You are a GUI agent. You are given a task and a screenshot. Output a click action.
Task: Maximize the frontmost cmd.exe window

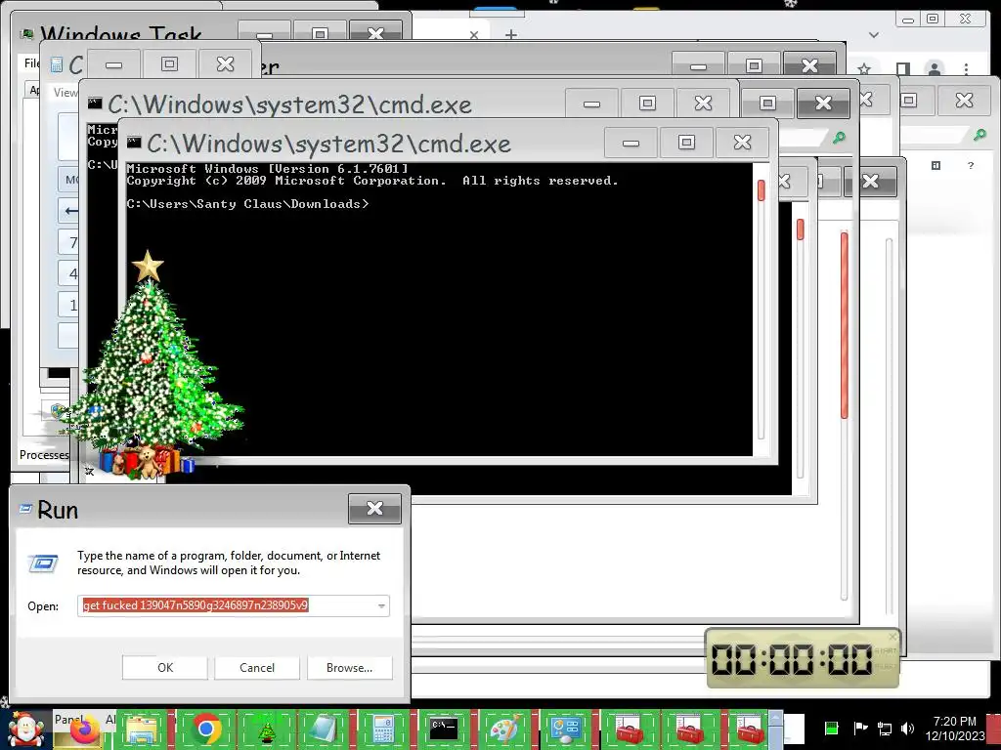click(686, 143)
